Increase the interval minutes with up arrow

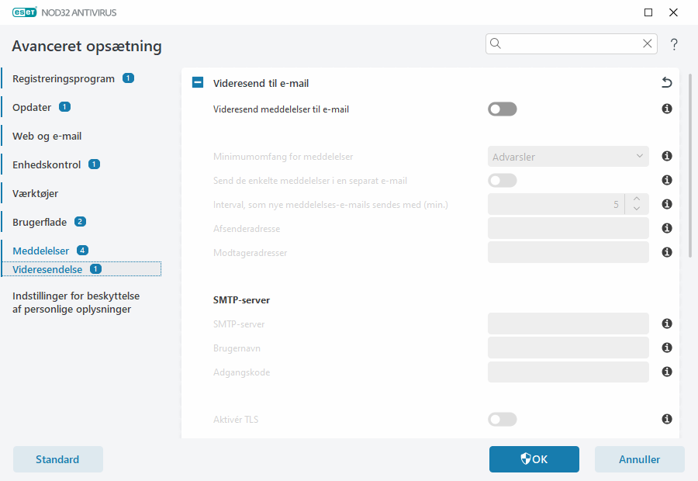pos(637,200)
